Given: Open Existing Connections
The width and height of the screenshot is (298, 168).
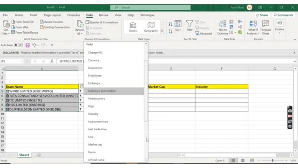Looking at the screenshot, I should click(x=55, y=27).
